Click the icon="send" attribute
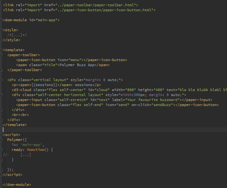The image size is (227, 188). [x=117, y=105]
